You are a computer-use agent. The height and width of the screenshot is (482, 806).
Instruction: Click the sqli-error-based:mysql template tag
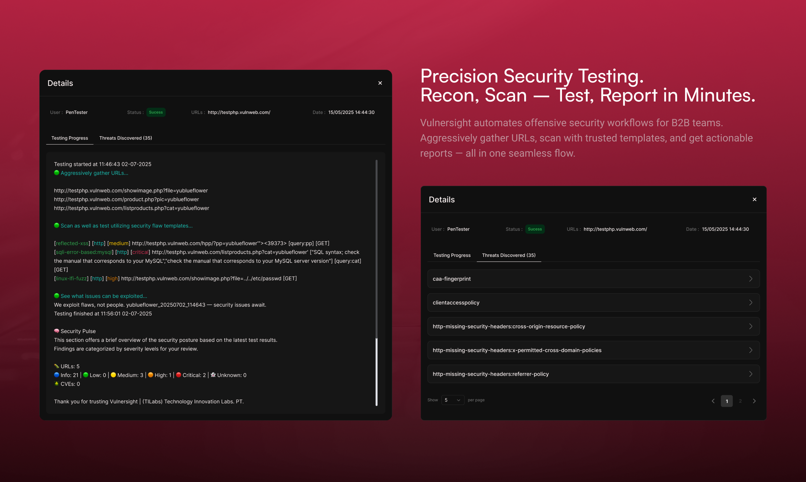[x=84, y=252]
